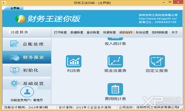185x111 pixels.
Task: Open the 利润表 report
Action: coord(74,64)
